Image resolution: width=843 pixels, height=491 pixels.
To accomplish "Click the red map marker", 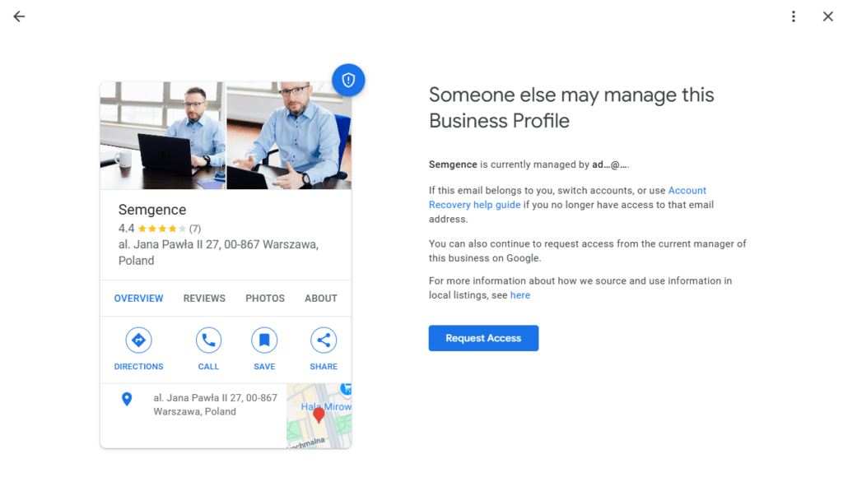I will pyautogui.click(x=319, y=415).
